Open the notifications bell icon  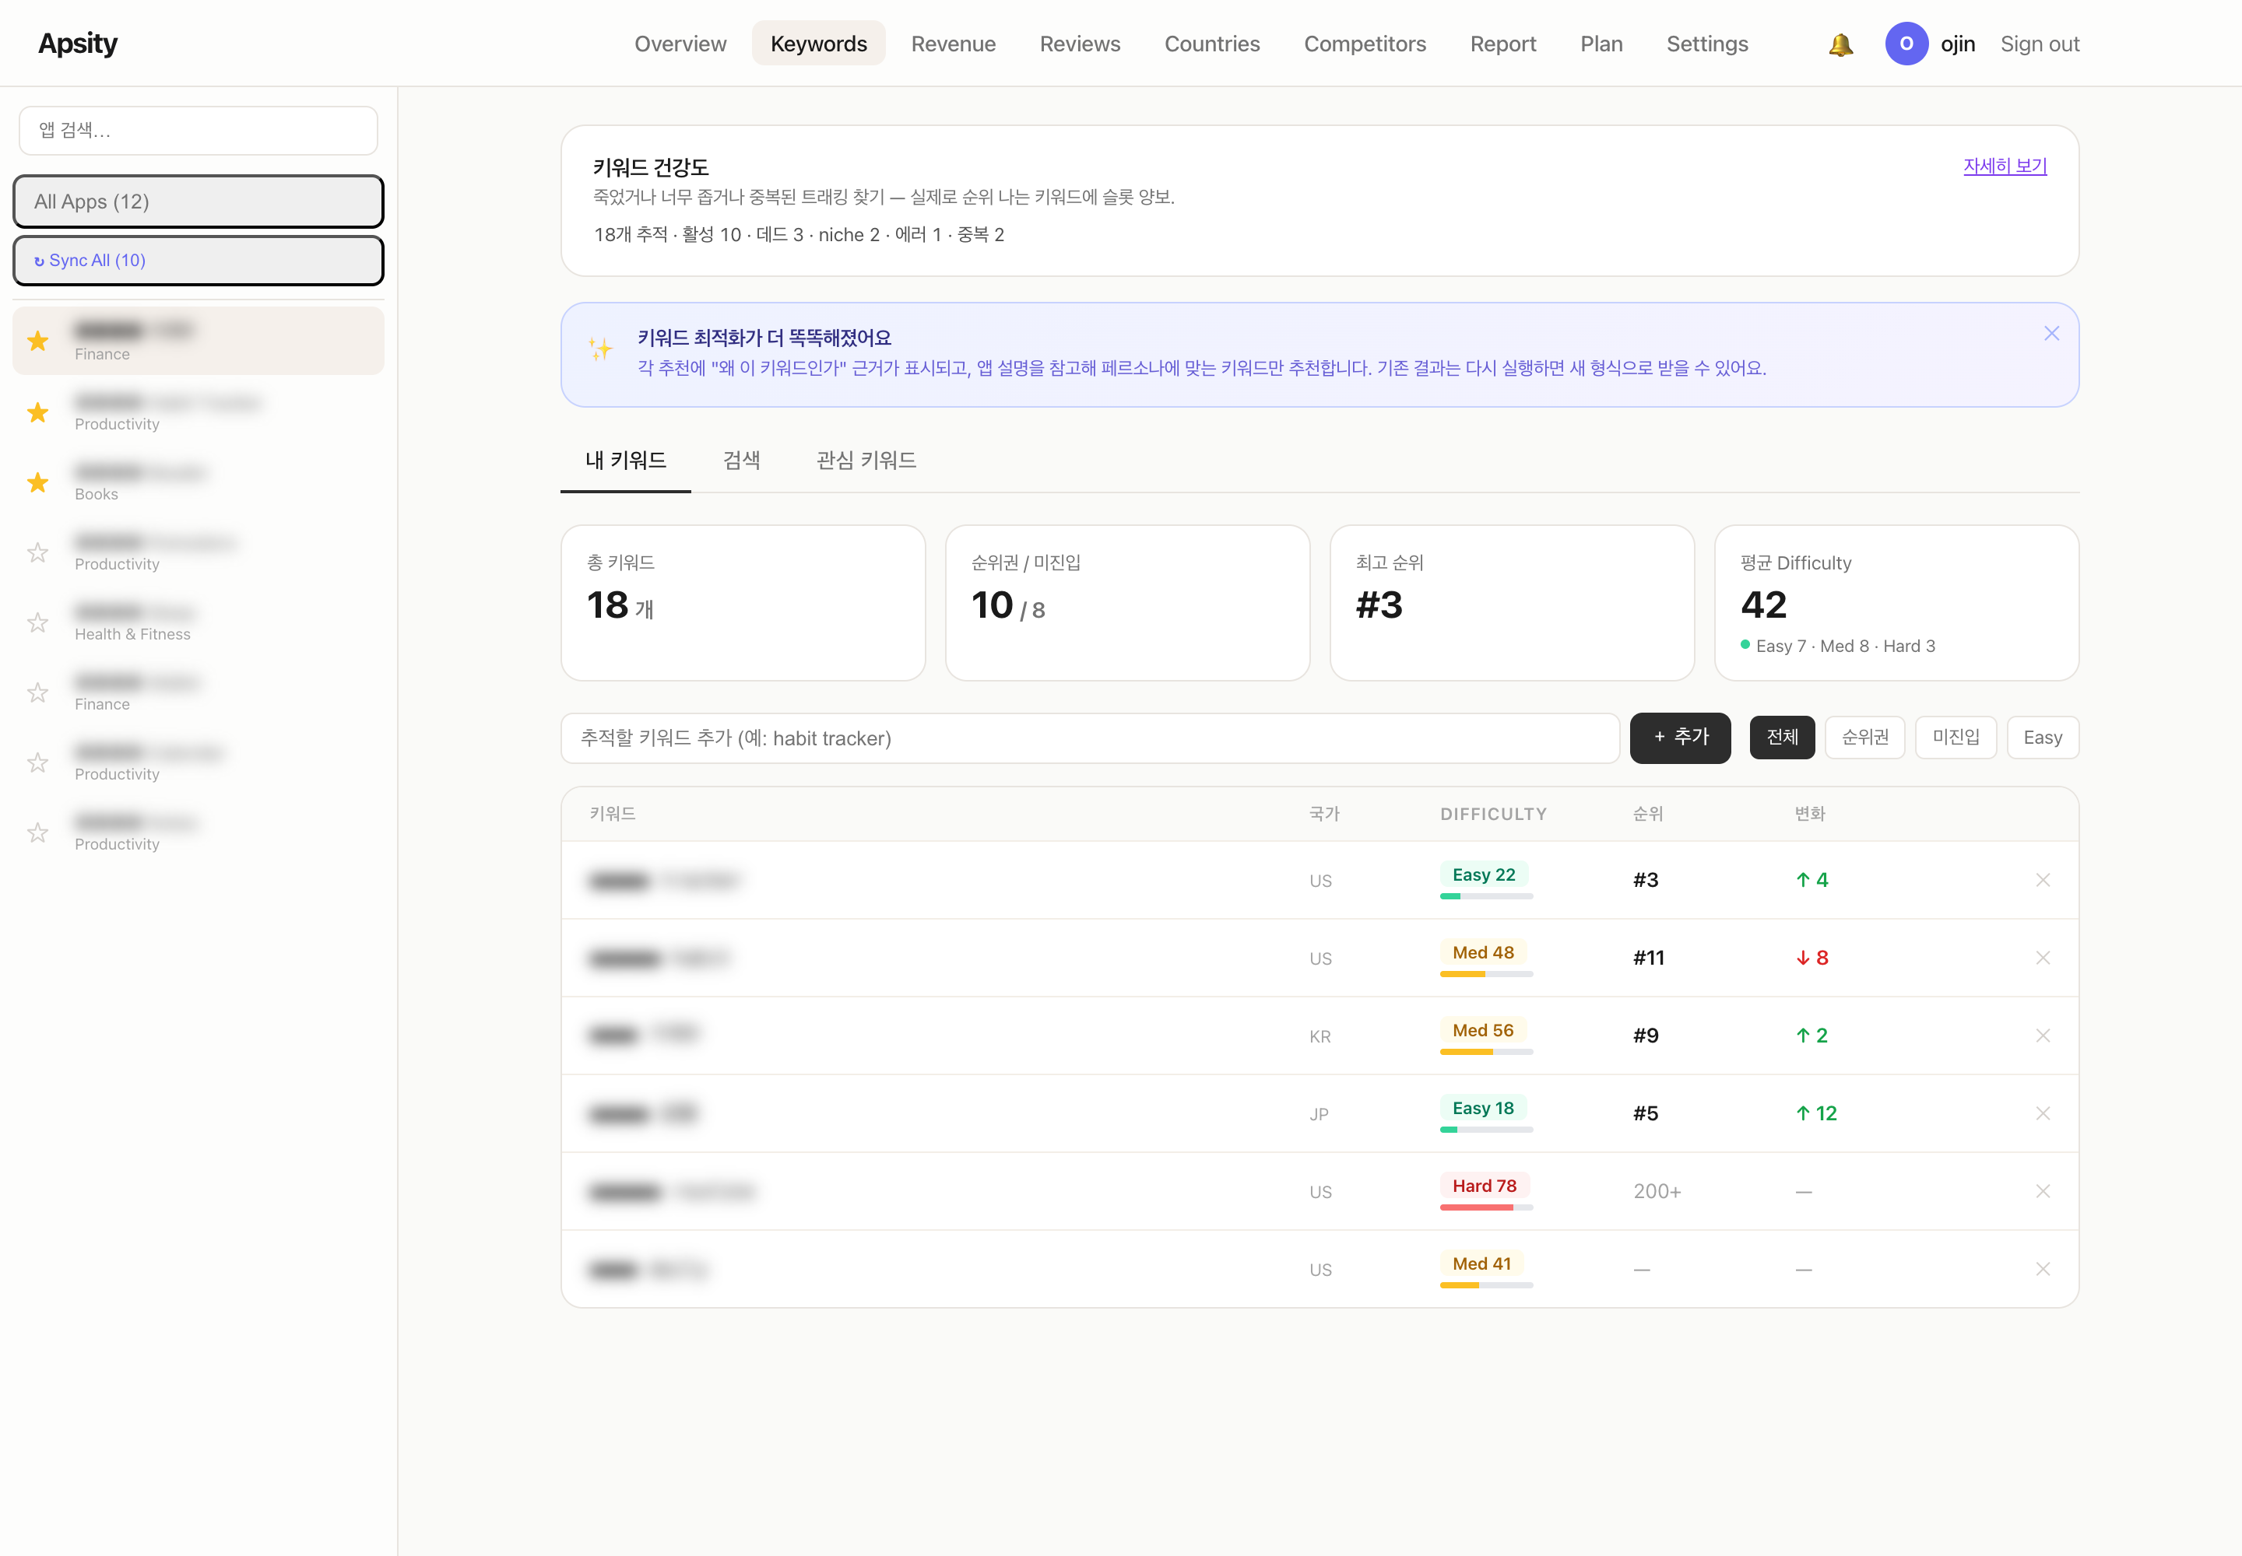click(1840, 44)
